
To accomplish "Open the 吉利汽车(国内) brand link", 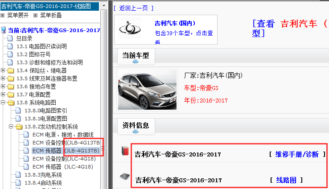I will tap(175, 23).
